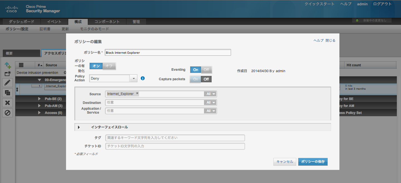This screenshot has height=183, width=401.
Task: Open the Policy Action Deny dropdown
Action: click(134, 79)
